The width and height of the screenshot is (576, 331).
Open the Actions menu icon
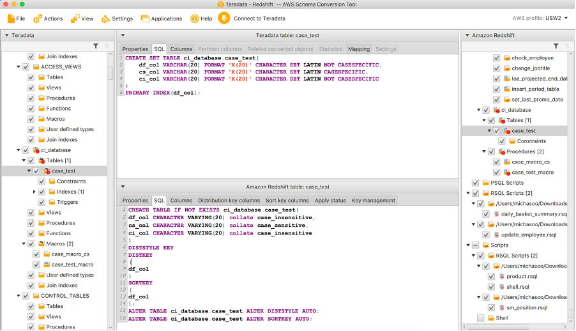click(x=38, y=19)
